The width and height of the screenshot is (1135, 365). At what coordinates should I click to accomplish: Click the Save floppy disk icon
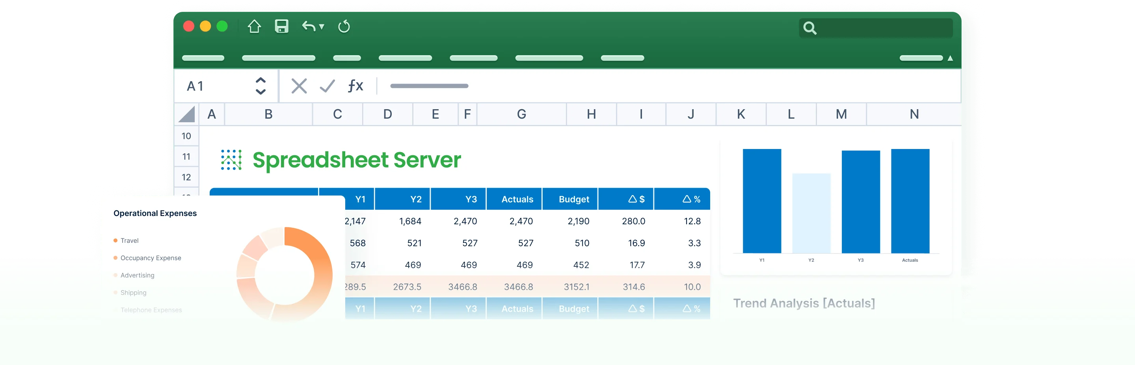tap(281, 26)
